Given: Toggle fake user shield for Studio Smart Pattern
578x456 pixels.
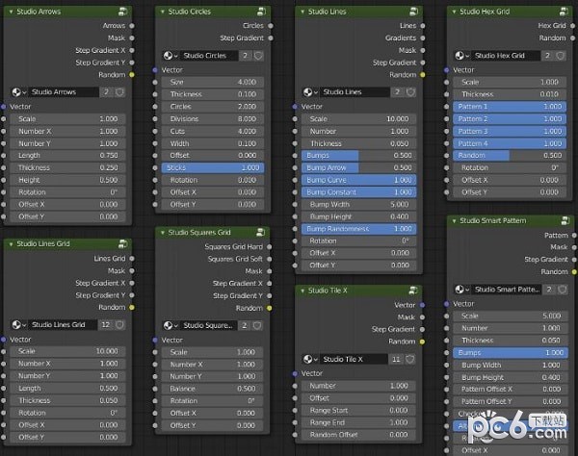Looking at the screenshot, I should [x=563, y=290].
